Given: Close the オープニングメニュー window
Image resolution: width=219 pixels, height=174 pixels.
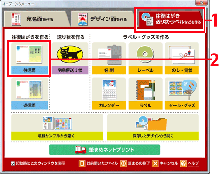Looking at the screenshot, I should click(201, 3).
